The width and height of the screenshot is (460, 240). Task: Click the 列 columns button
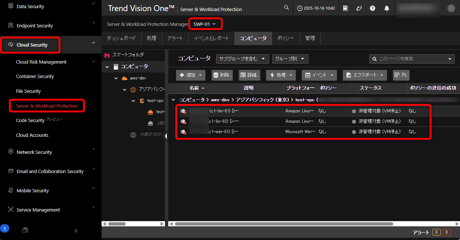401,75
